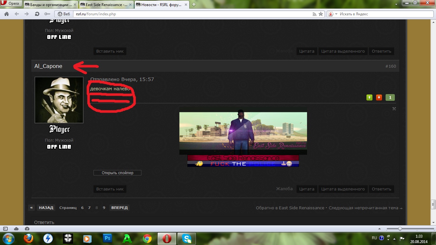Hide the signature with the x icon

pos(394,109)
